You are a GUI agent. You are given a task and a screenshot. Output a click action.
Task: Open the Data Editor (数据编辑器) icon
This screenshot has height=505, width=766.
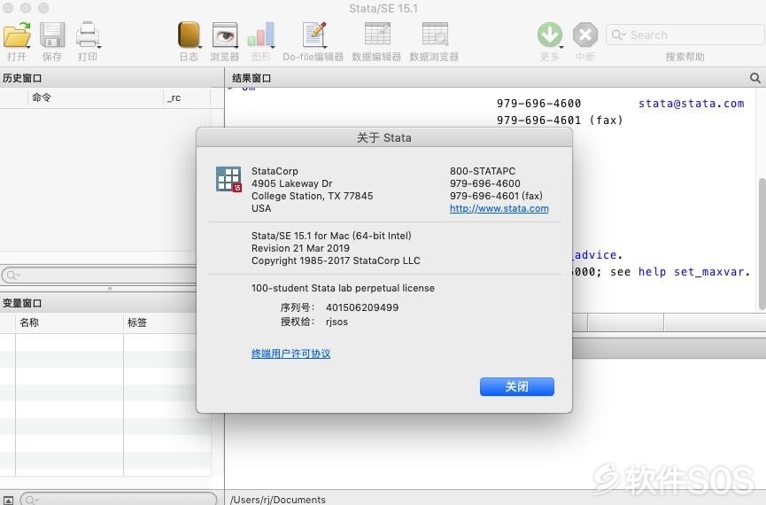tap(377, 35)
